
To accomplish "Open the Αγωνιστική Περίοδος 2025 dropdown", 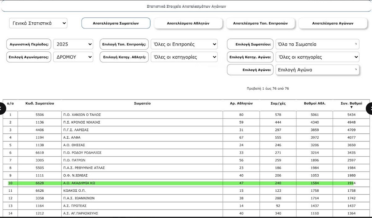I will (73, 44).
